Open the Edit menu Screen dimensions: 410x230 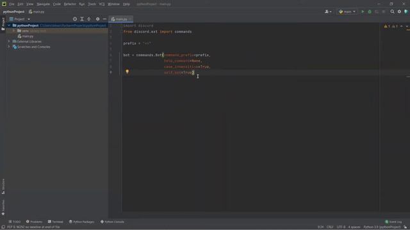coord(20,4)
